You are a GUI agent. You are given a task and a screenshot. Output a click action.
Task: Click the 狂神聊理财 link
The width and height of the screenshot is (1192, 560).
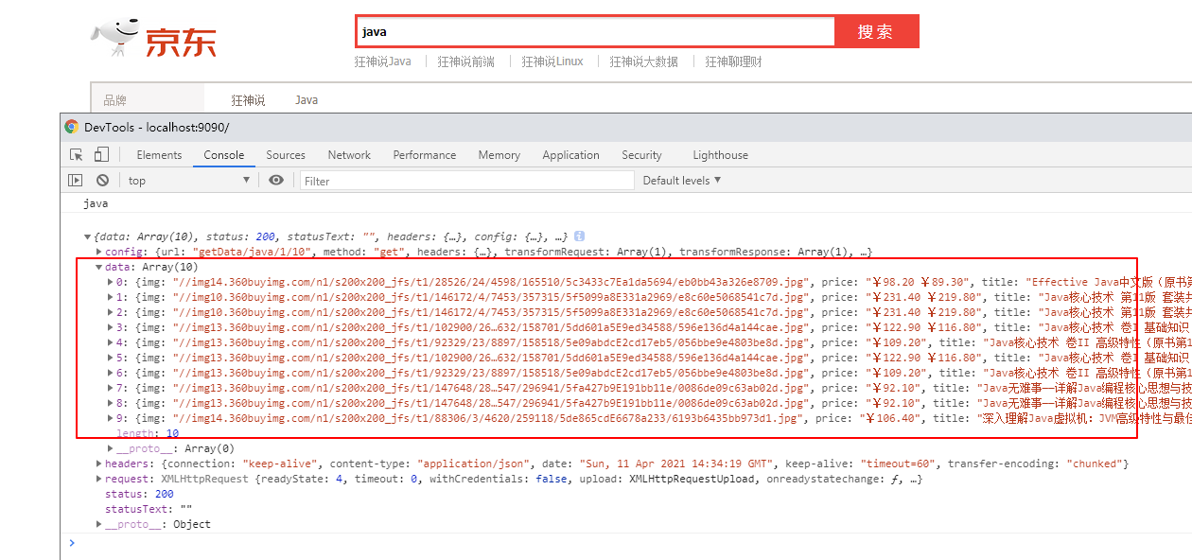pyautogui.click(x=733, y=61)
